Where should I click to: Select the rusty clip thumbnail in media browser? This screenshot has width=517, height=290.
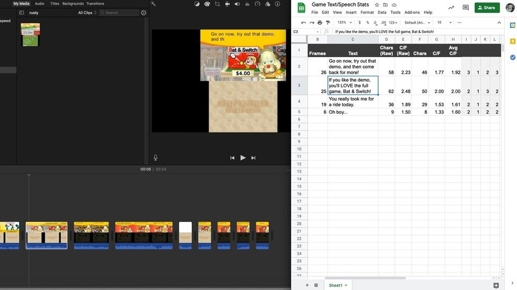click(30, 35)
